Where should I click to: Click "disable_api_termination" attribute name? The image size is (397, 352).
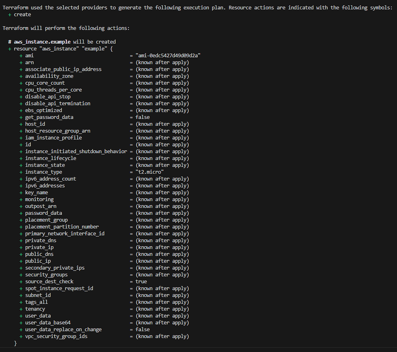pos(58,103)
